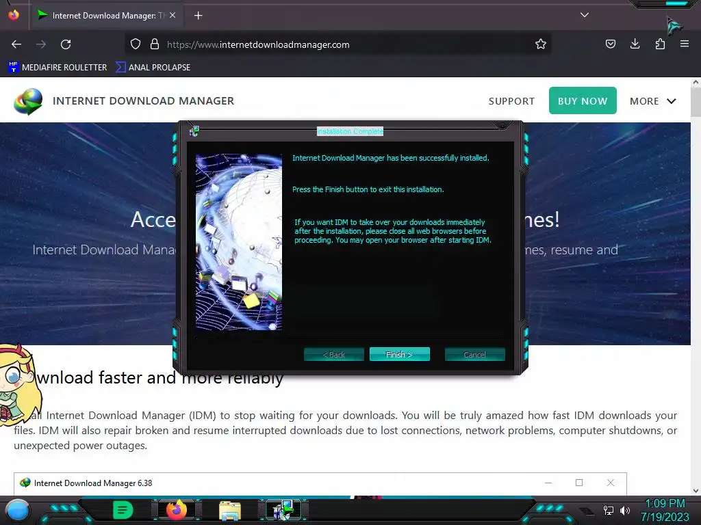The height and width of the screenshot is (525, 701).
Task: Click the scrollbar up arrow
Action: point(696,82)
